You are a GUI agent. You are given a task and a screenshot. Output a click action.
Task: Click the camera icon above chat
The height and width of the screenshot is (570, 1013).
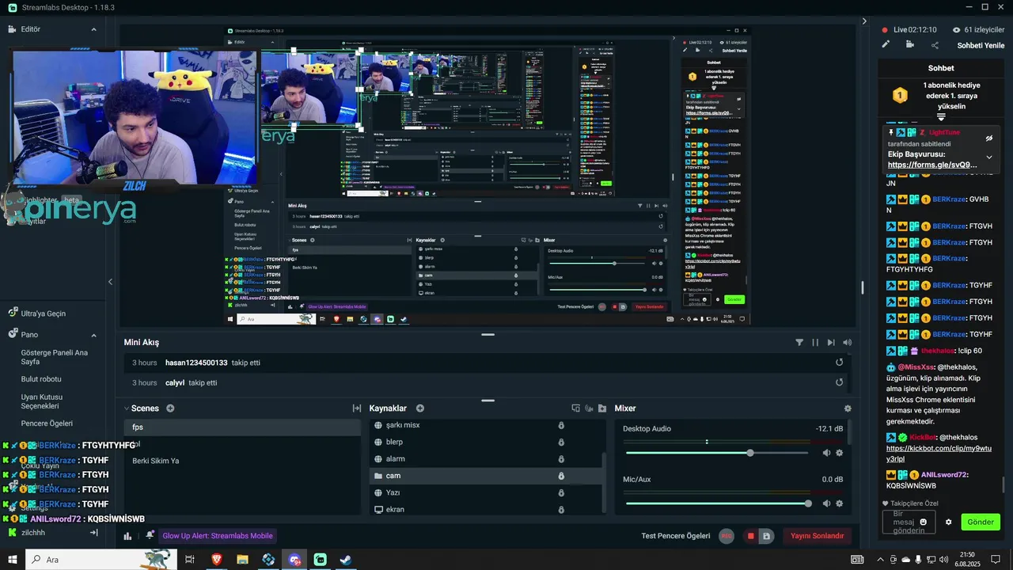910,45
